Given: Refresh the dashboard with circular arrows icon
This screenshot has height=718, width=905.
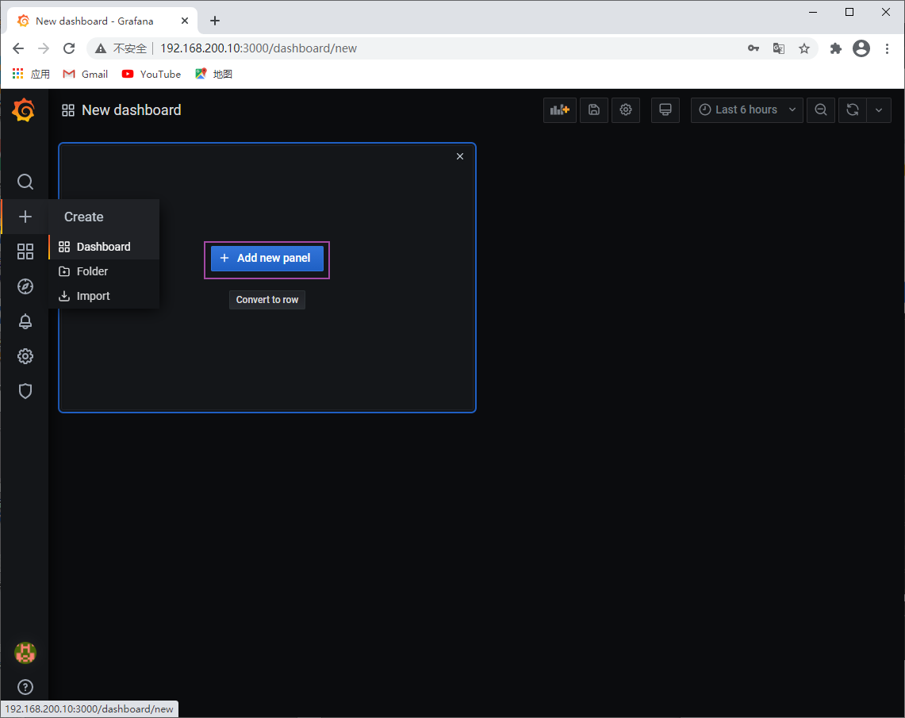Looking at the screenshot, I should tap(853, 109).
